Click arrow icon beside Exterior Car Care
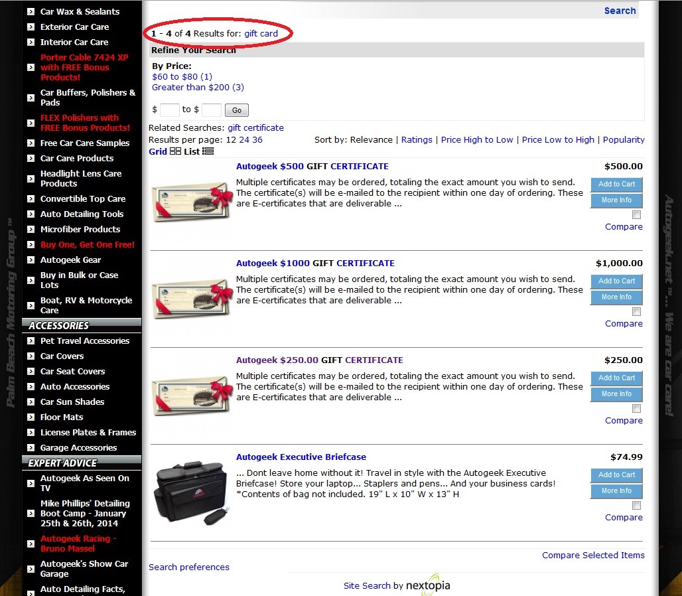Image resolution: width=682 pixels, height=596 pixels. [x=31, y=27]
